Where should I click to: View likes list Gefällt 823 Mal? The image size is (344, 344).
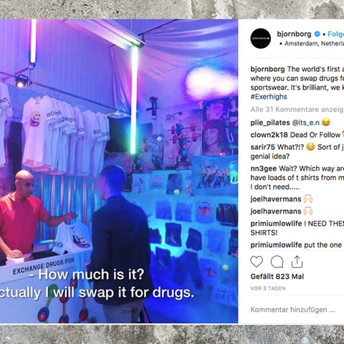(x=277, y=277)
